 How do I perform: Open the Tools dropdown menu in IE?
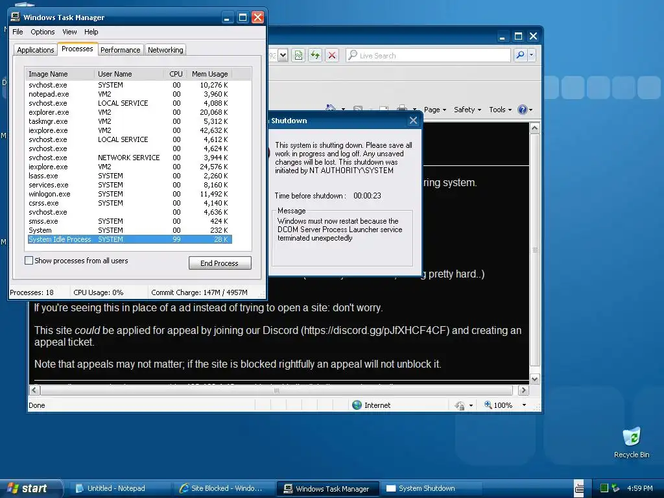point(500,110)
